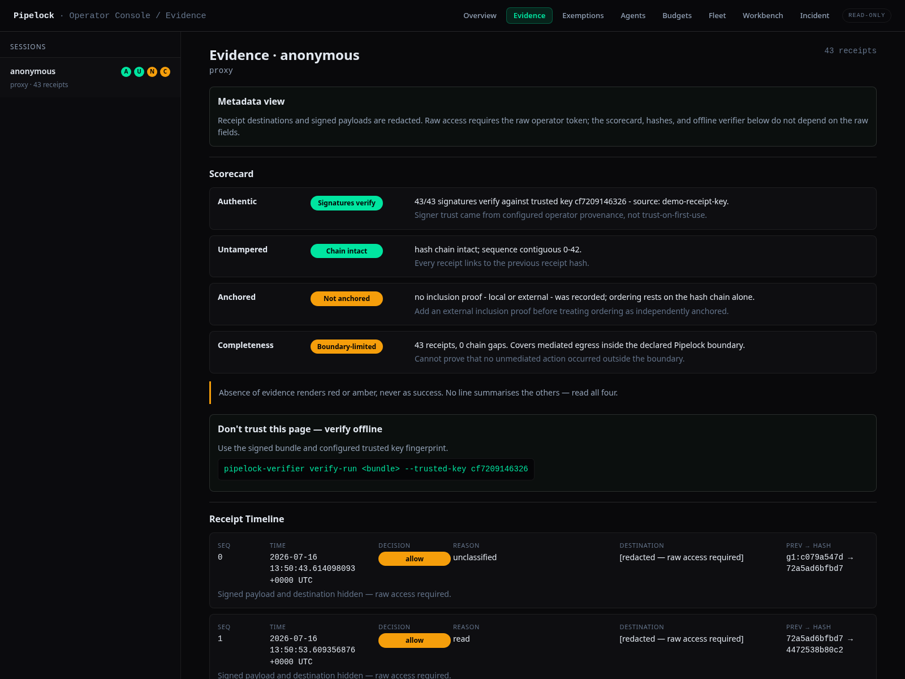
Task: Click the Not anchored badge
Action: coord(347,299)
